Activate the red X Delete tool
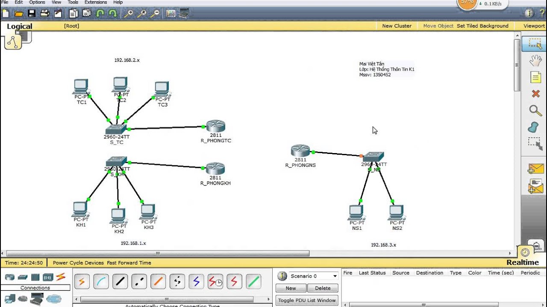Image resolution: width=547 pixels, height=307 pixels. [535, 93]
